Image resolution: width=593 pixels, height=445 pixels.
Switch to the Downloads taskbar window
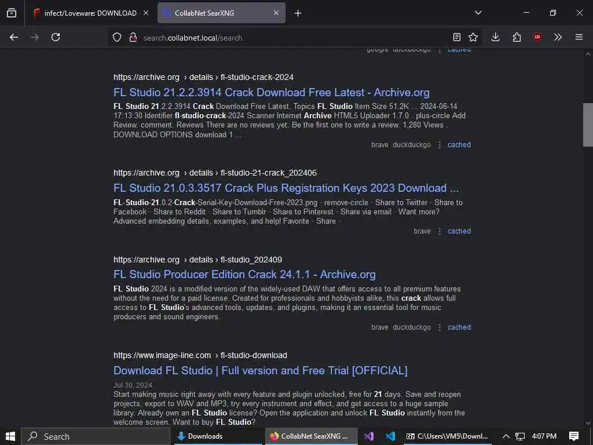click(x=218, y=436)
